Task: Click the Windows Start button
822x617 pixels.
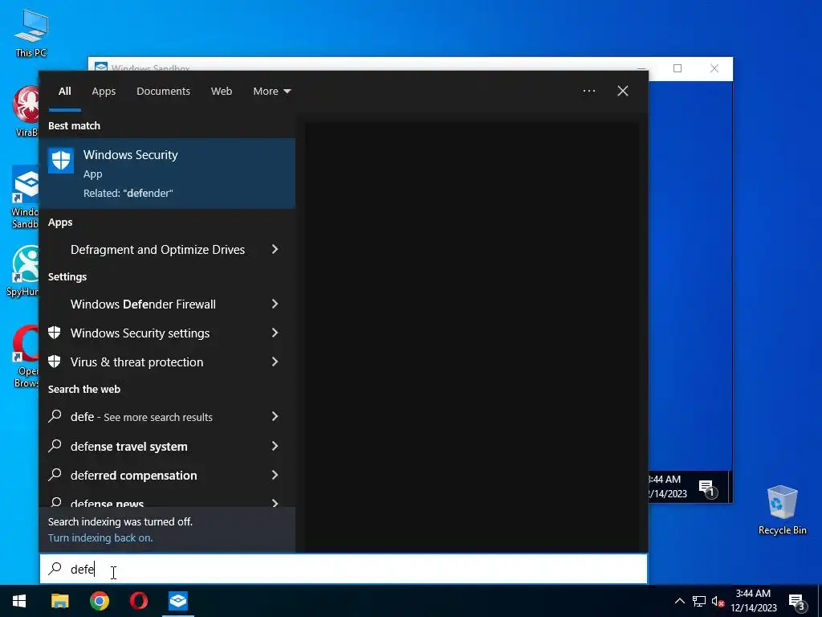Action: click(x=19, y=601)
